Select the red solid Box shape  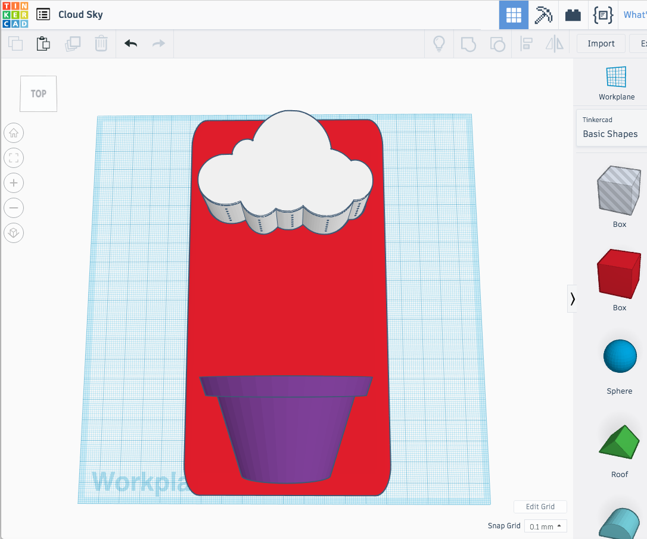click(x=619, y=275)
